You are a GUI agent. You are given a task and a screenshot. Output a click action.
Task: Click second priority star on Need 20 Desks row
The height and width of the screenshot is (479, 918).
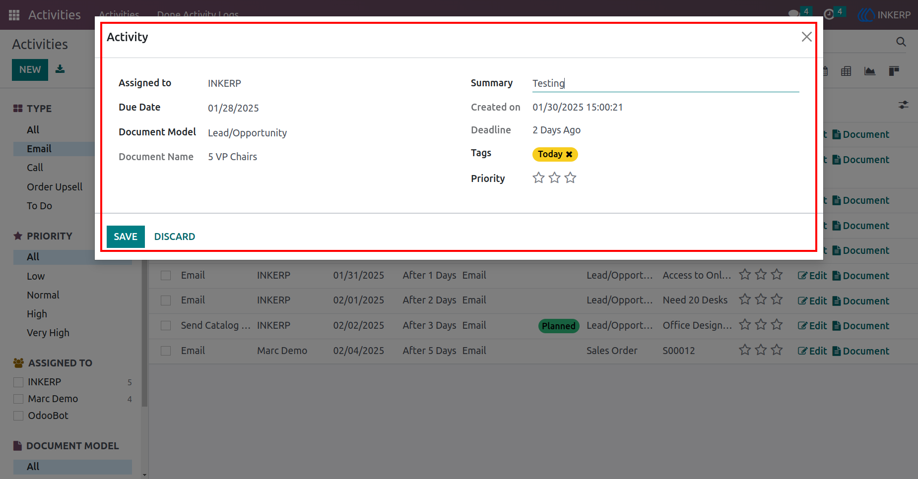coord(761,299)
